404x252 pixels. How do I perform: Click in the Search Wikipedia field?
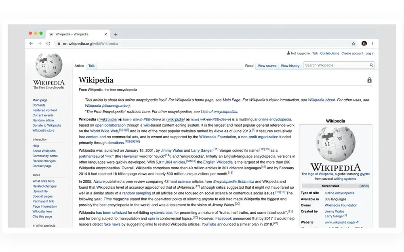(x=336, y=65)
